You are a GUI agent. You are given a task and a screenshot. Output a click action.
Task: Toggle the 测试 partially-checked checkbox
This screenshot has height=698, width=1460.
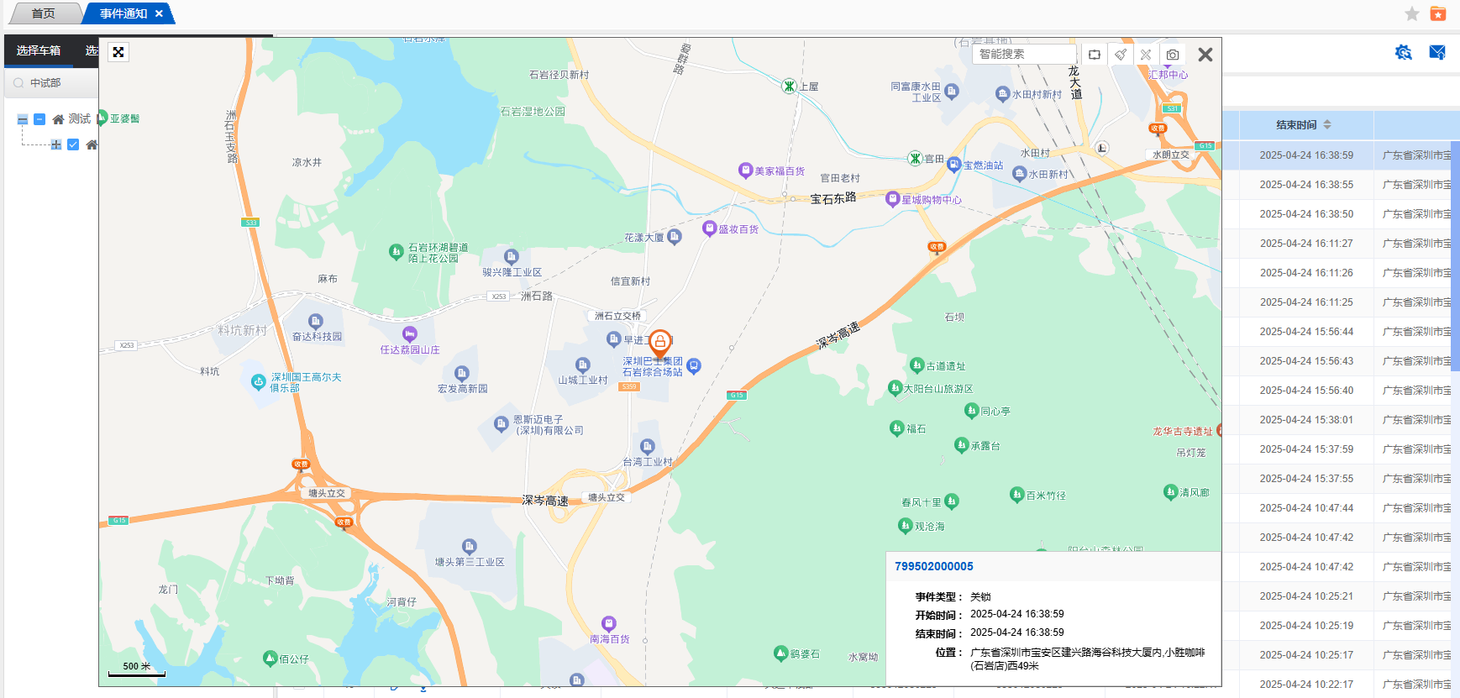click(x=39, y=119)
